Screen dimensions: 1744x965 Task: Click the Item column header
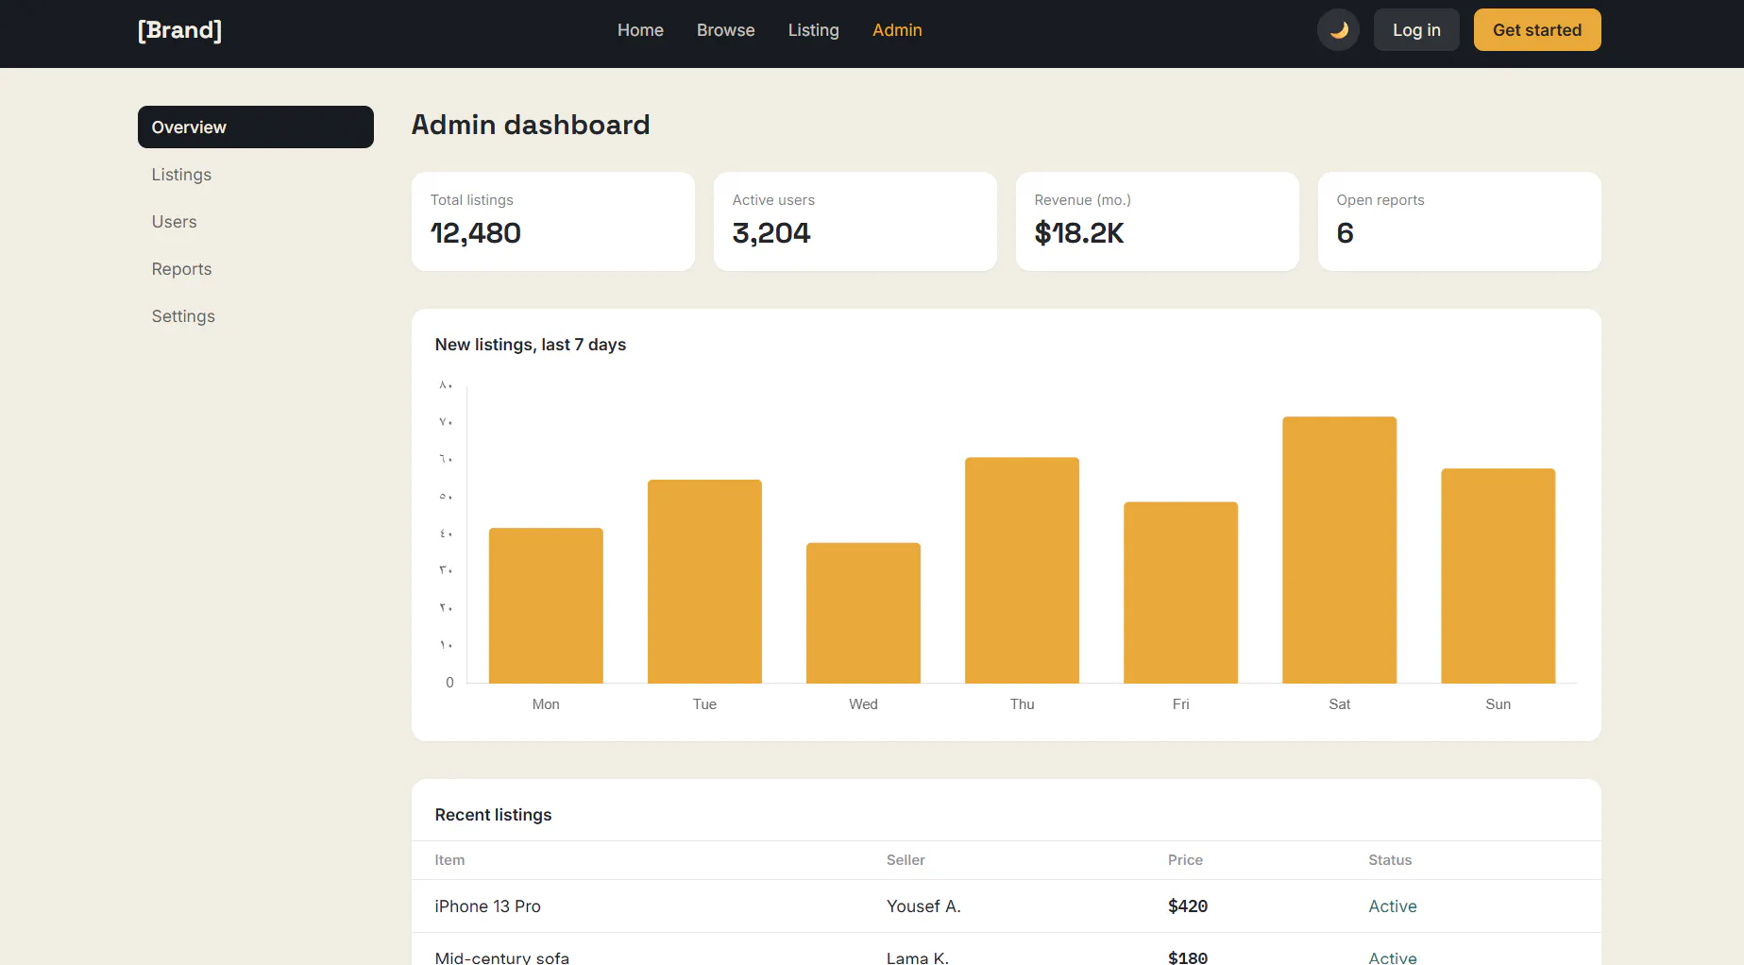(x=449, y=860)
